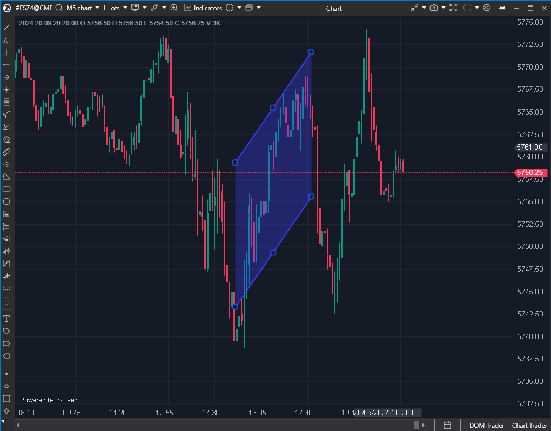551x431 pixels.
Task: Open the Chart Trader panel
Action: click(529, 426)
